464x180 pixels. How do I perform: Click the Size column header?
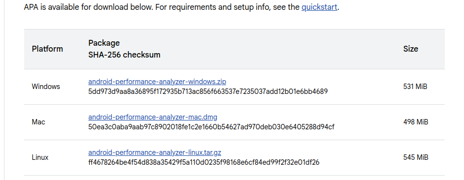click(x=411, y=49)
